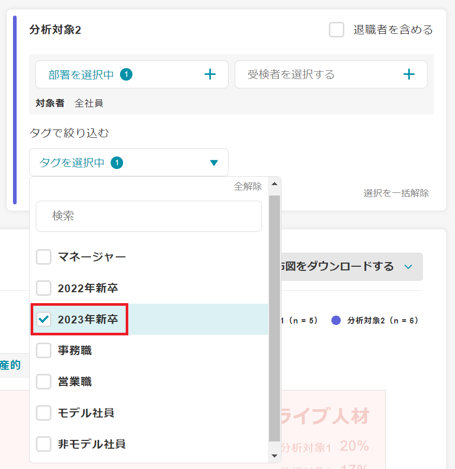Screen dimensions: 455x469
Task: Enable the 退職者を含める checkbox
Action: [x=336, y=30]
